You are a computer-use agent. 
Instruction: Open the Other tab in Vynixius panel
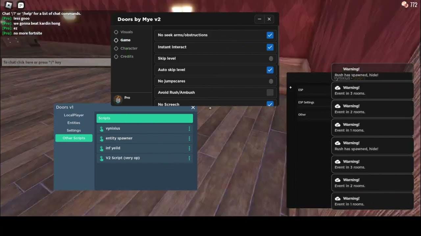point(302,115)
